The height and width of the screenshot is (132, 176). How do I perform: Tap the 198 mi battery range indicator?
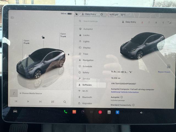click(x=66, y=13)
